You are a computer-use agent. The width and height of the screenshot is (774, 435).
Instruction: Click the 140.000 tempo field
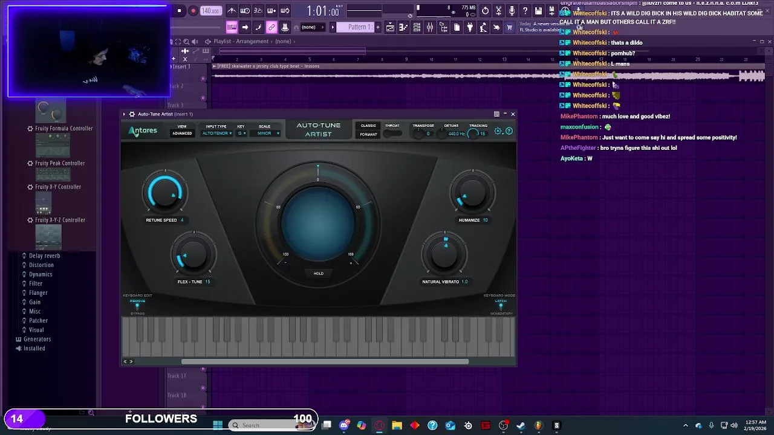(211, 11)
